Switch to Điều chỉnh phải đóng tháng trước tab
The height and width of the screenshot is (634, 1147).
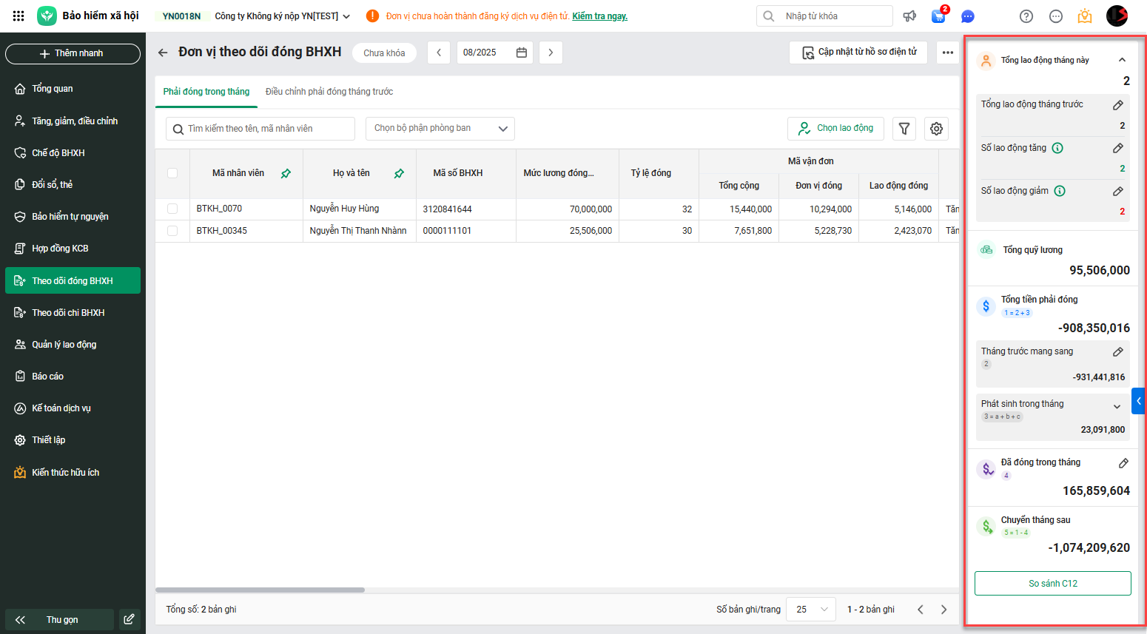[329, 92]
